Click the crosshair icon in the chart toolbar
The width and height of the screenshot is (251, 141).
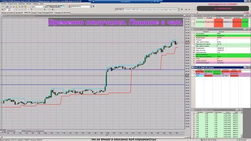pos(53,9)
